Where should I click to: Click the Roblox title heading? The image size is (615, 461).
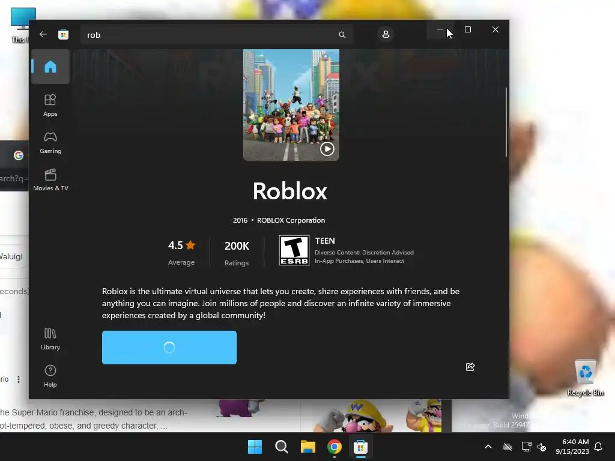pos(290,191)
